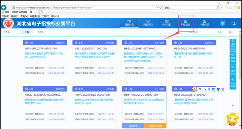Viewport: 242px width, 129px height.
Task: Select the 工程 category tab
Action: click(27, 32)
